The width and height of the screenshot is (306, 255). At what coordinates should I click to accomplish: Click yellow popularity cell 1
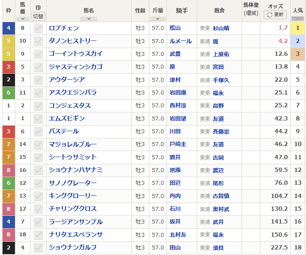tap(297, 28)
